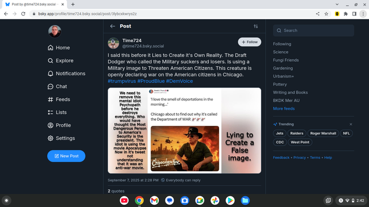Open Notifications from the sidebar
The width and height of the screenshot is (369, 207).
[x=66, y=74]
